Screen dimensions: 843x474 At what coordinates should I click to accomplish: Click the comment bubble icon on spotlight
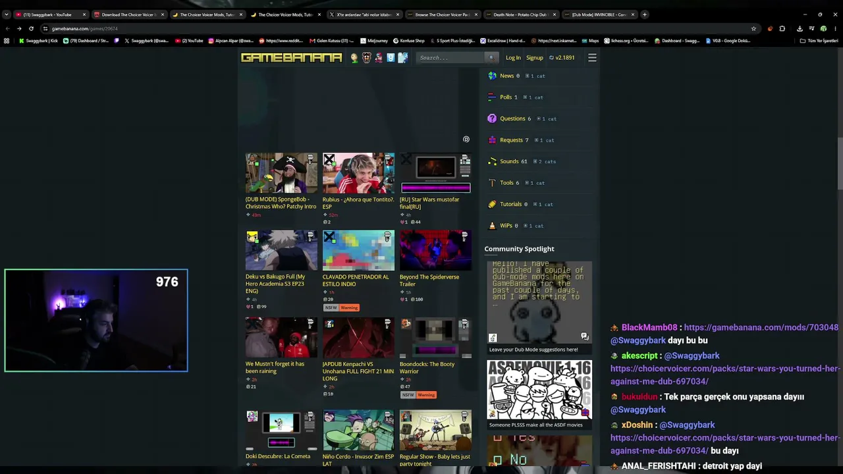pos(584,337)
